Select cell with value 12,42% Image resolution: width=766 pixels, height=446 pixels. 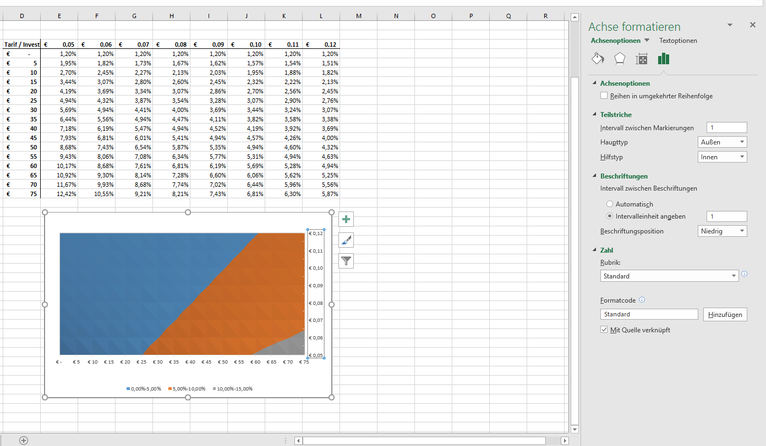coord(59,194)
